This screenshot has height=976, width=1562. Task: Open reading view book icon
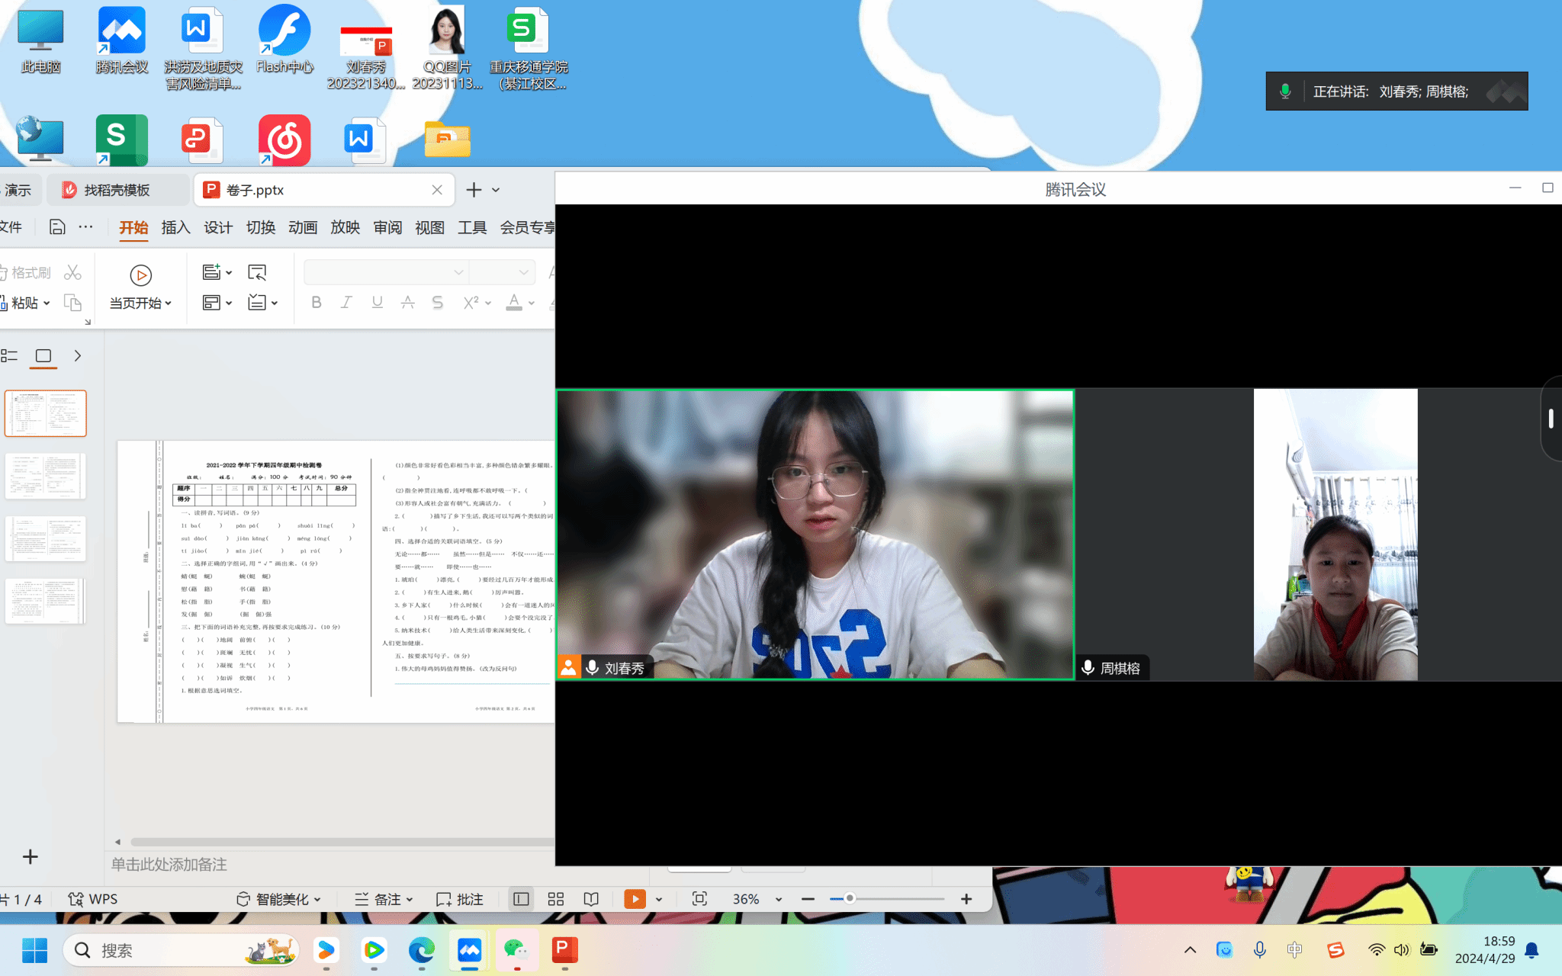click(591, 899)
